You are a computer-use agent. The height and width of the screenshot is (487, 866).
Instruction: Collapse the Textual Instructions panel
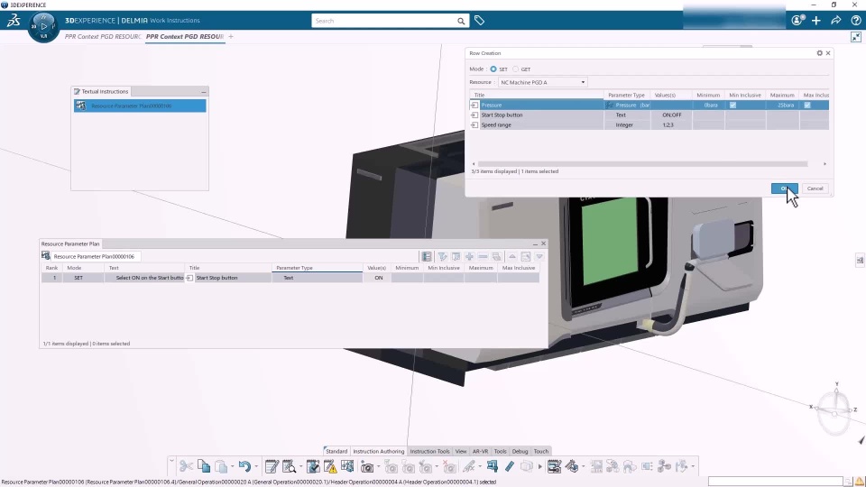pyautogui.click(x=204, y=92)
